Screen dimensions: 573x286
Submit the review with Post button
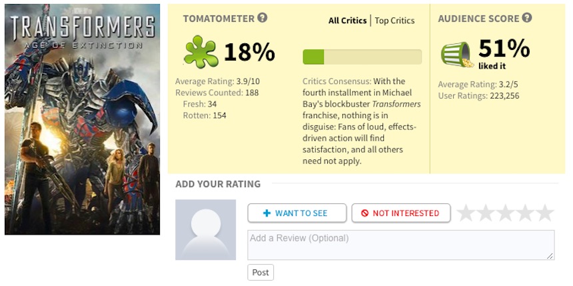[261, 272]
